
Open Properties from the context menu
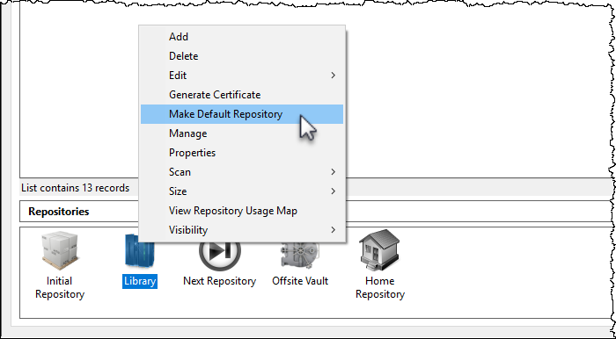[x=242, y=153]
